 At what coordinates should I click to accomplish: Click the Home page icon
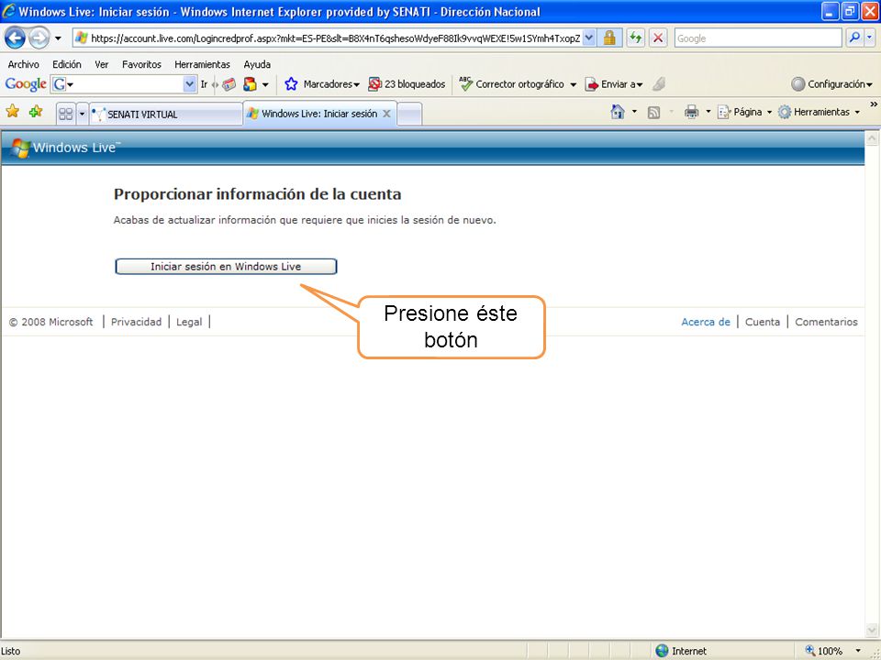618,112
